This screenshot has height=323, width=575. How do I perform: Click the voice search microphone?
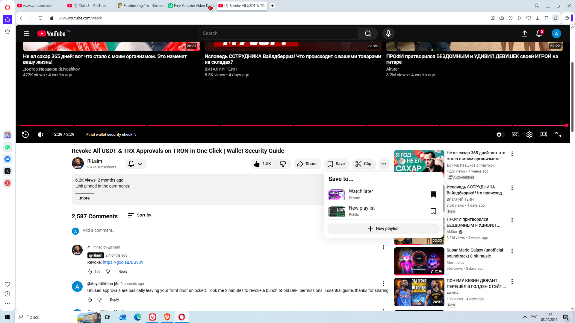pos(388,33)
